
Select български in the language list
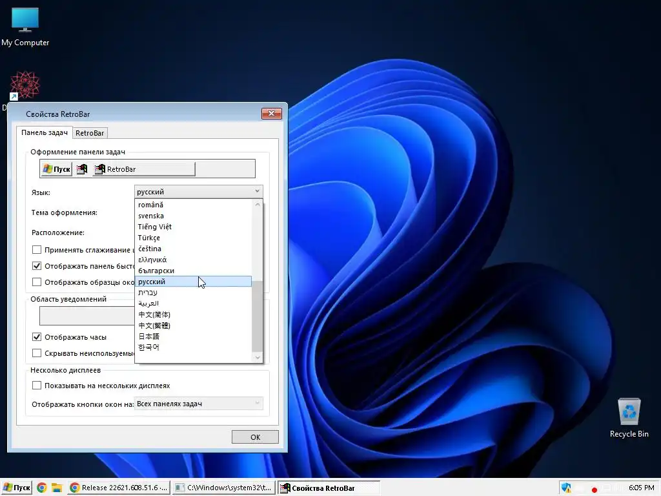193,271
